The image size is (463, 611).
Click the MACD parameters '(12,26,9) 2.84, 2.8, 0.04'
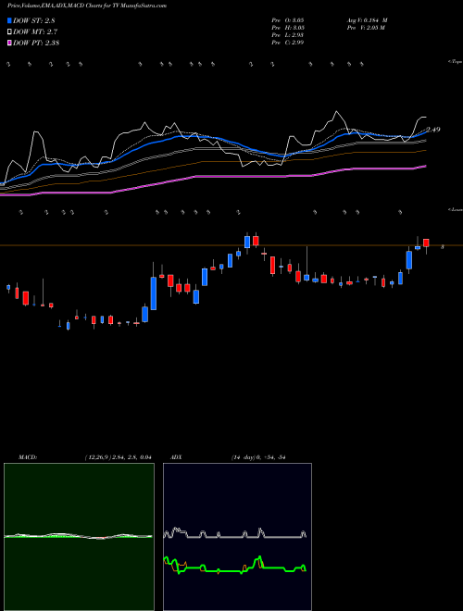click(x=118, y=457)
